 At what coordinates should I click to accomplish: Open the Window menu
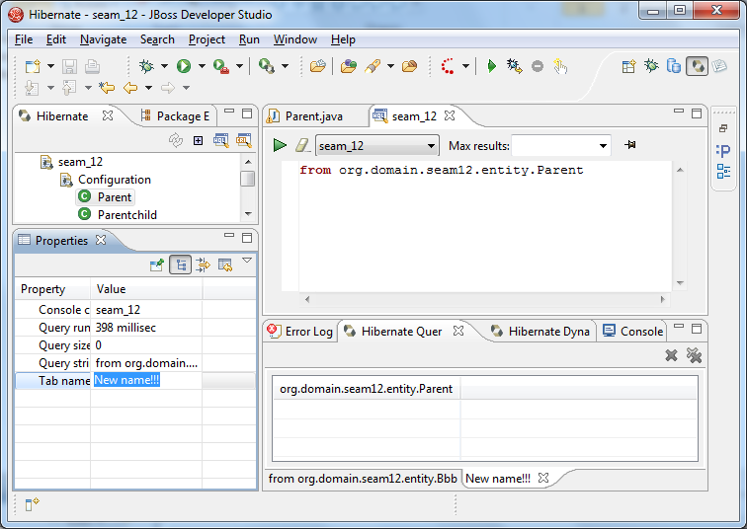pyautogui.click(x=294, y=39)
